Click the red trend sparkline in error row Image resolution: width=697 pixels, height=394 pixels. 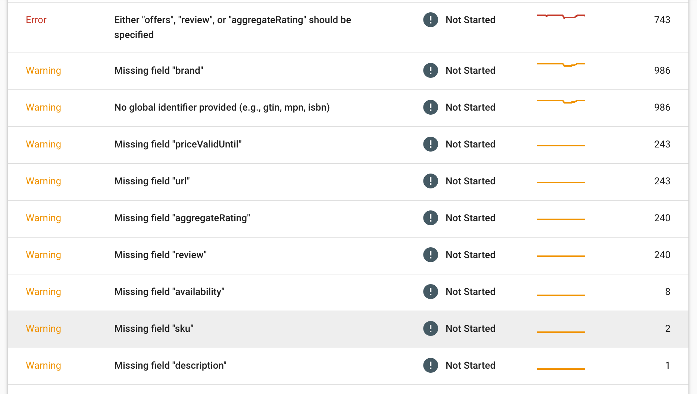coord(561,16)
